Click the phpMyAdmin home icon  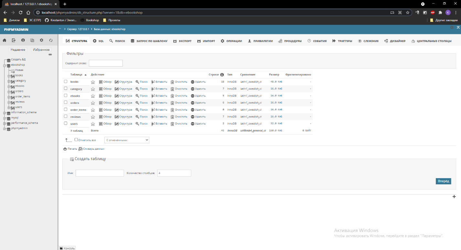point(5,40)
